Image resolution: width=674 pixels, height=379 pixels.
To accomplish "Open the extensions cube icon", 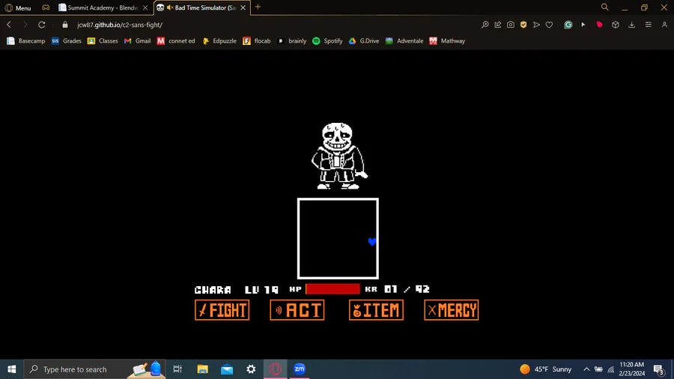I will pos(616,25).
